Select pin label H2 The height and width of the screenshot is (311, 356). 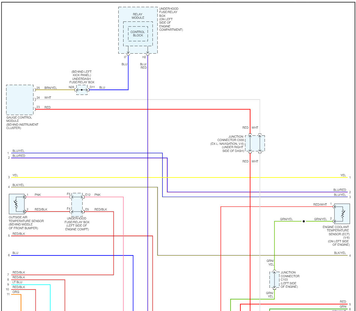point(144,57)
